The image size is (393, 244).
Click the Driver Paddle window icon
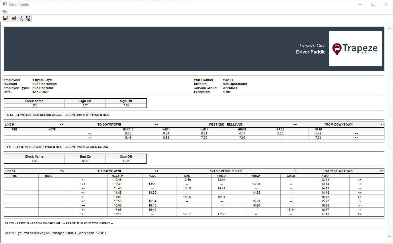coord(5,4)
